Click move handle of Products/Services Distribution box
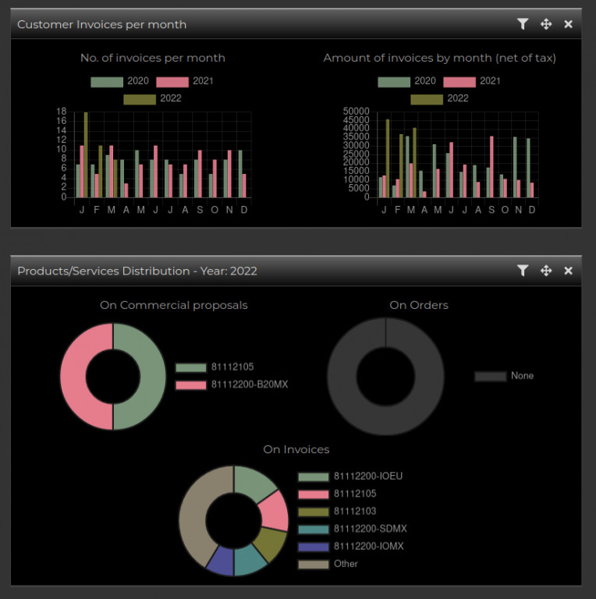 point(546,271)
